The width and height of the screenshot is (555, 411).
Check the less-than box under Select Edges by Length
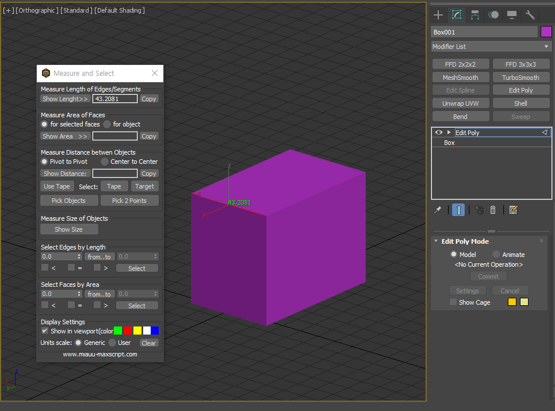click(x=45, y=267)
